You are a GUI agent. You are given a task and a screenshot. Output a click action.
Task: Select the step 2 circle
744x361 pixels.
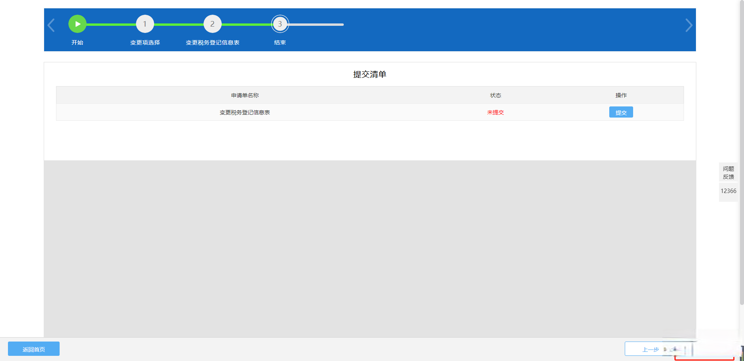pyautogui.click(x=213, y=24)
